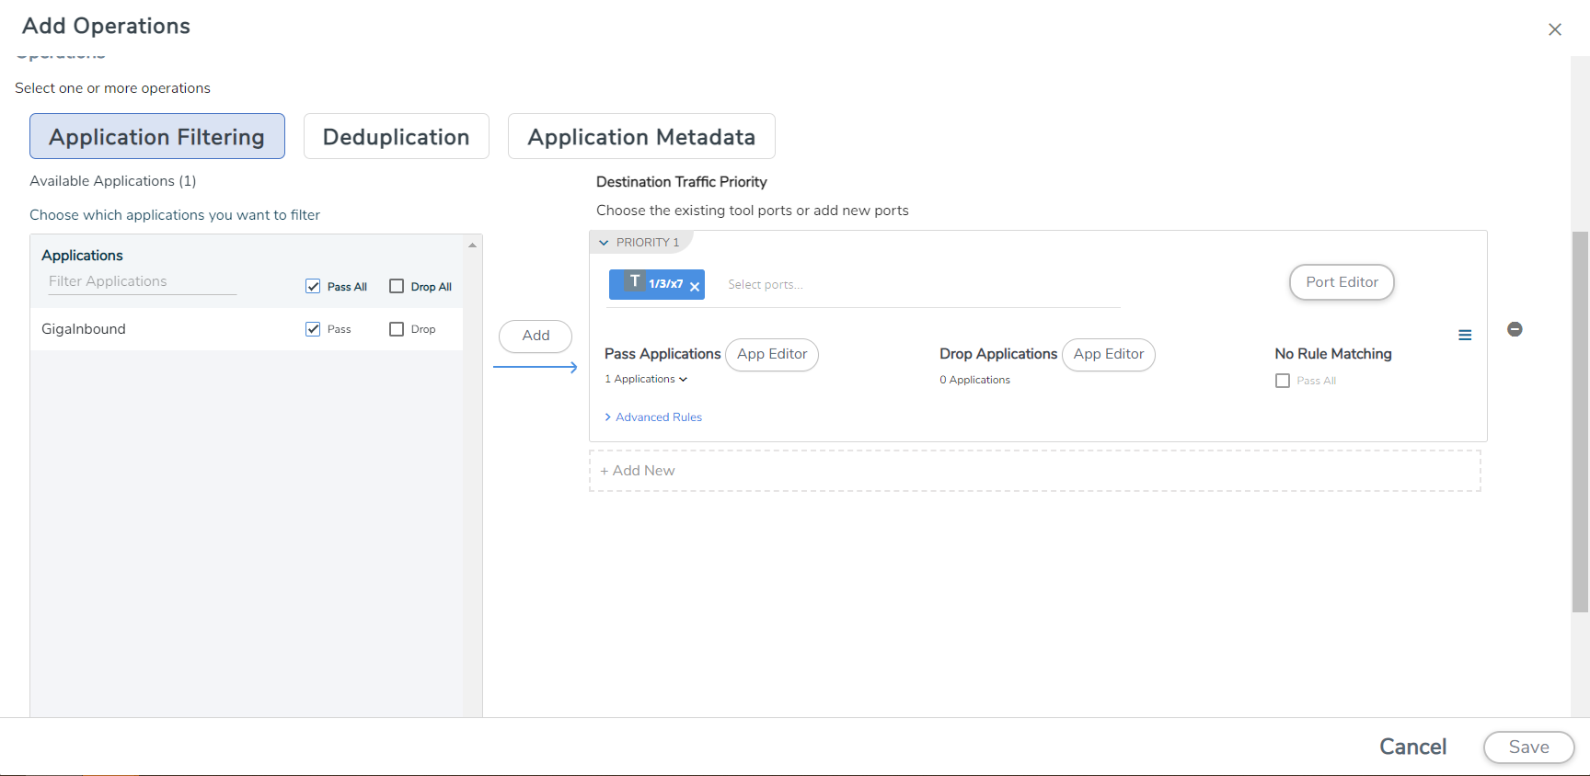
Task: Delete Priority 1 with the minus icon
Action: [x=1515, y=329]
